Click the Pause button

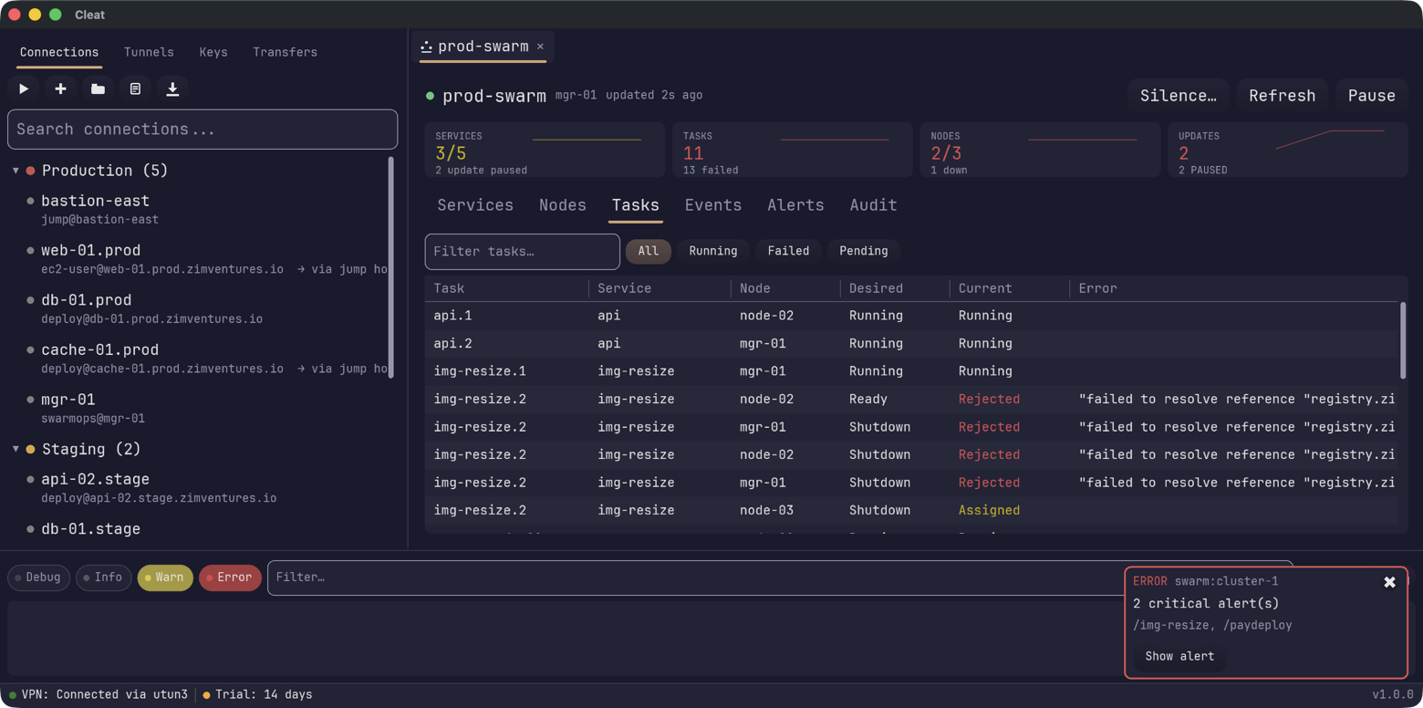pyautogui.click(x=1372, y=96)
